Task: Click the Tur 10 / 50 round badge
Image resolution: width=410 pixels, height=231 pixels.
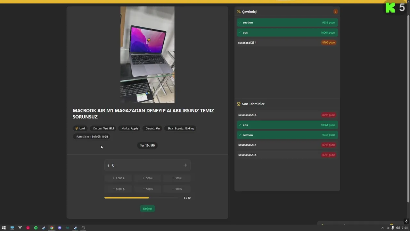Action: click(147, 145)
